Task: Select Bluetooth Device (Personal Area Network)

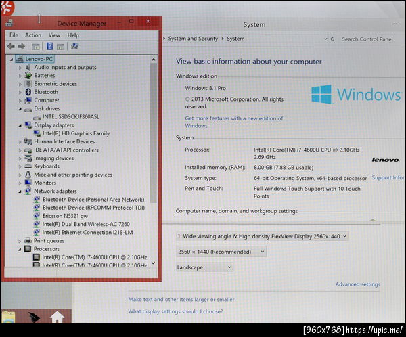Action: tap(93, 200)
